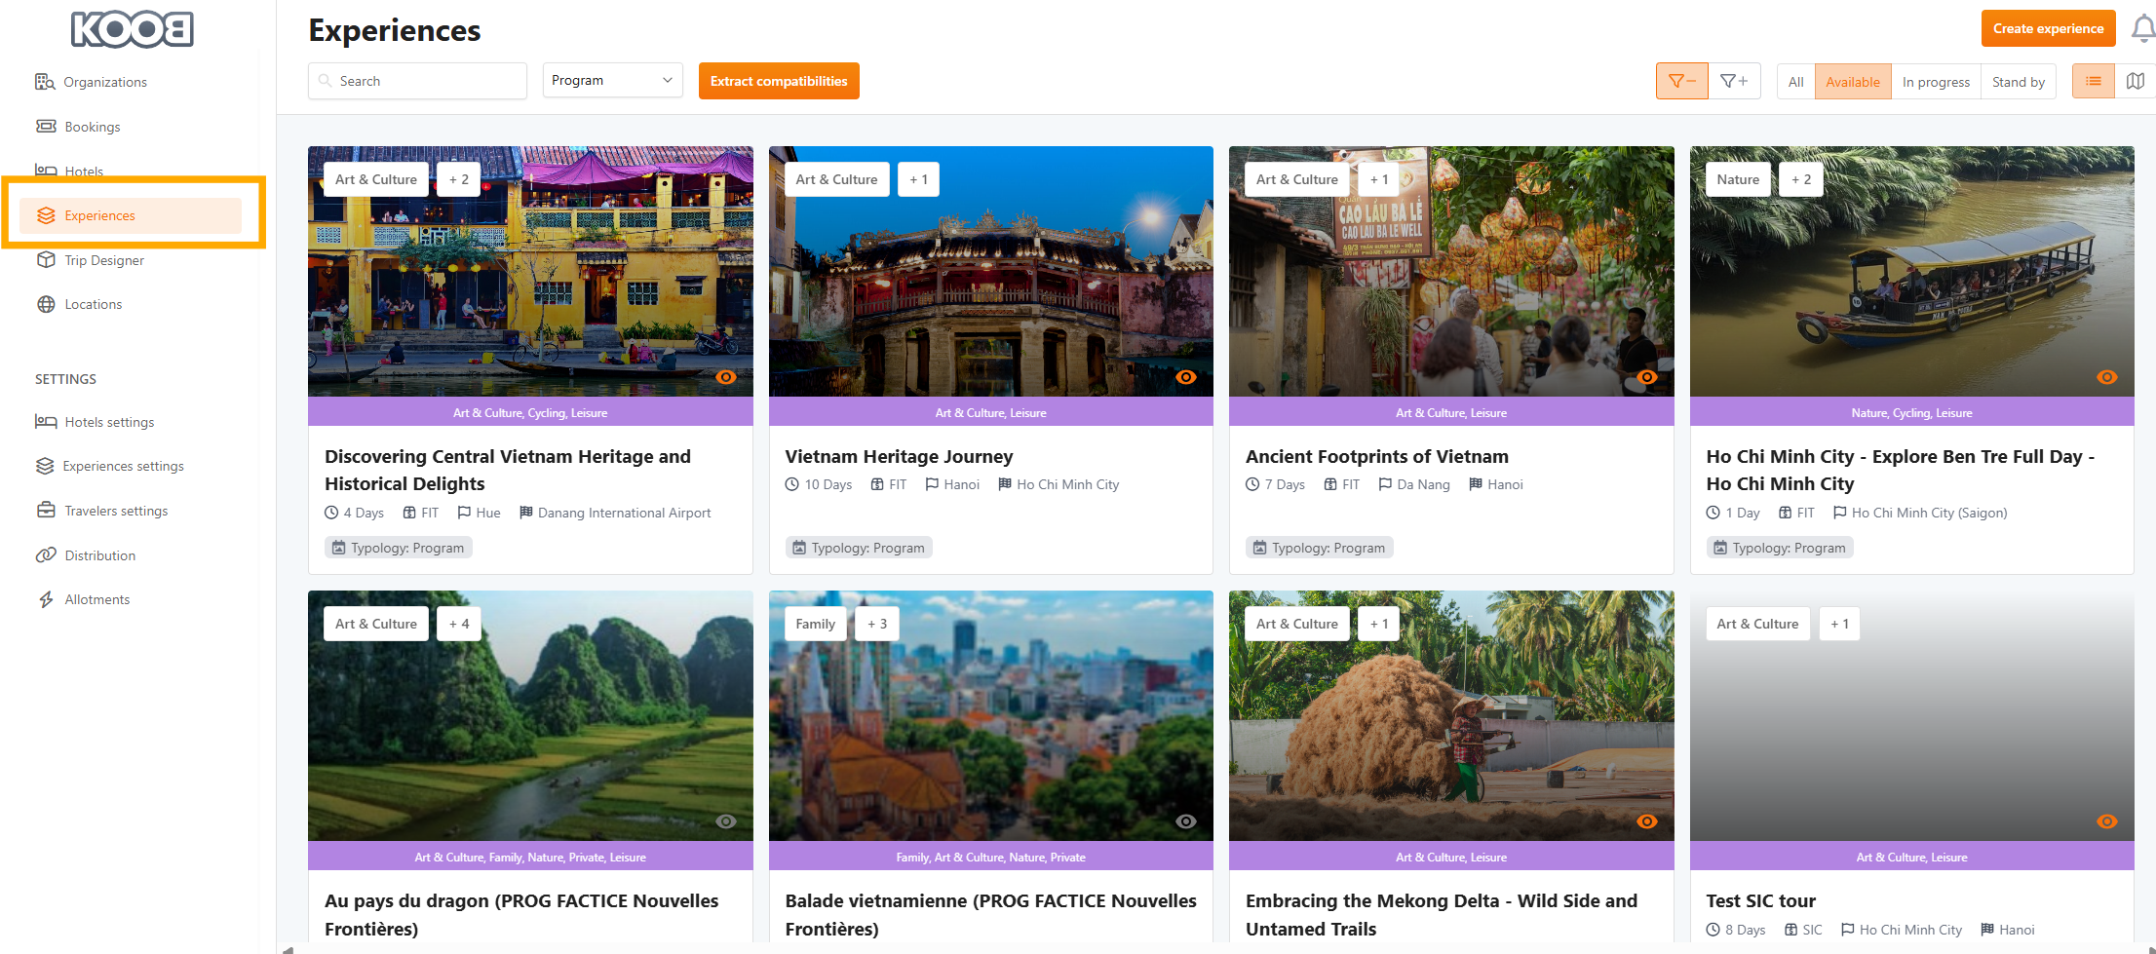Click the remove filter funnel icon

1681,82
